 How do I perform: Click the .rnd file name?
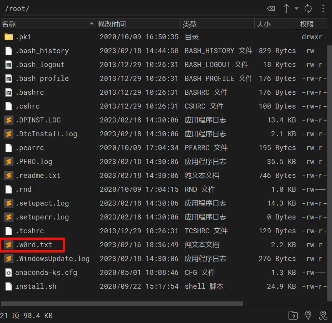tap(23, 189)
